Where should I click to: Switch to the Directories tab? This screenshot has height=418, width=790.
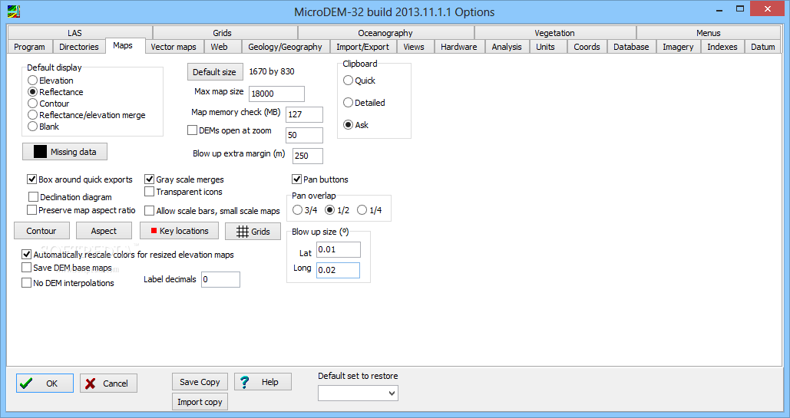point(78,47)
